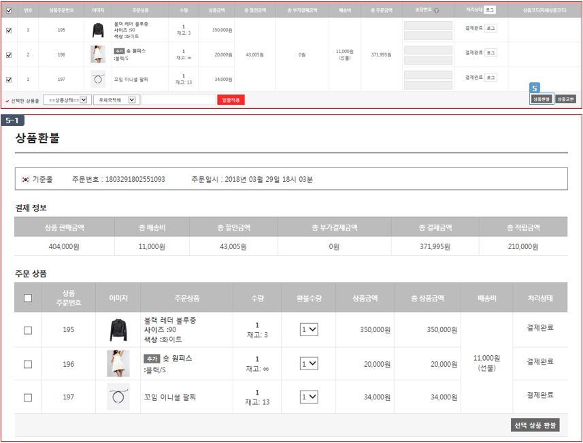
Task: Toggle the select-all checkbox in the top order table header
Action: tap(9, 10)
